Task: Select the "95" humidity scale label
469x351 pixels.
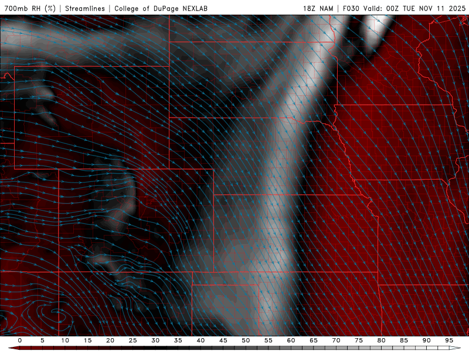Action: click(x=449, y=340)
